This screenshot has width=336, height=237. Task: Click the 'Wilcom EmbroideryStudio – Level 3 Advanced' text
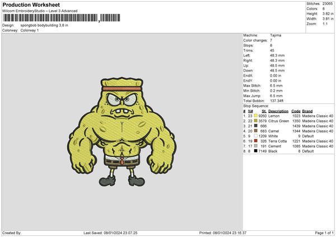point(40,11)
